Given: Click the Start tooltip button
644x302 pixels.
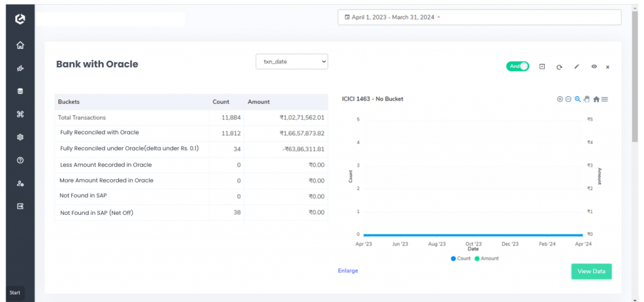Looking at the screenshot, I should click(15, 293).
